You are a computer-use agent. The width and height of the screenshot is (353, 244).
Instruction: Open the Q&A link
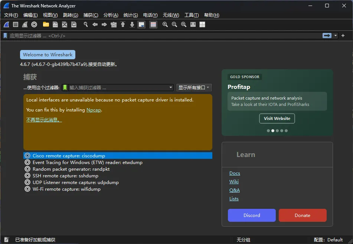click(234, 190)
